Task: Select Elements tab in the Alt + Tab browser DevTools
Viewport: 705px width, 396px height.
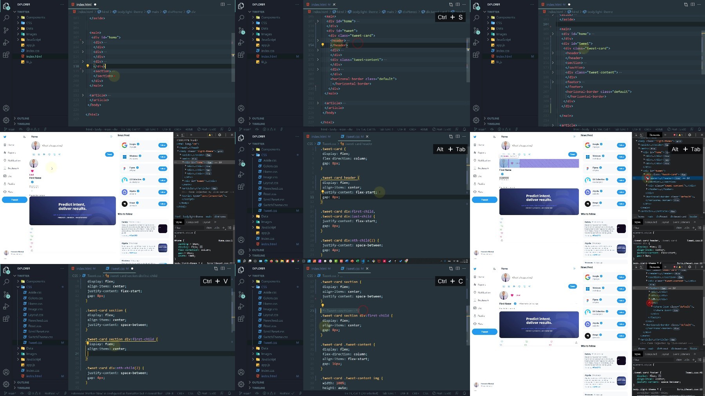Action: 654,135
